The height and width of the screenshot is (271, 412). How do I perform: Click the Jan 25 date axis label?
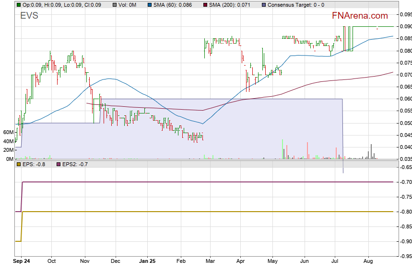pos(147,261)
